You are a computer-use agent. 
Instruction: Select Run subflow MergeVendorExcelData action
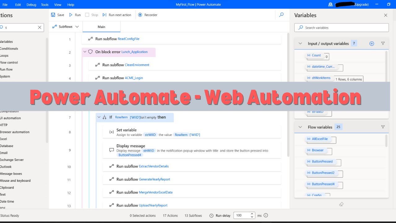[192, 192]
